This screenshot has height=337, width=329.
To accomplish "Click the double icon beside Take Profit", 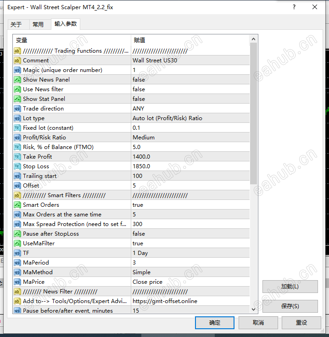I will tap(17, 157).
